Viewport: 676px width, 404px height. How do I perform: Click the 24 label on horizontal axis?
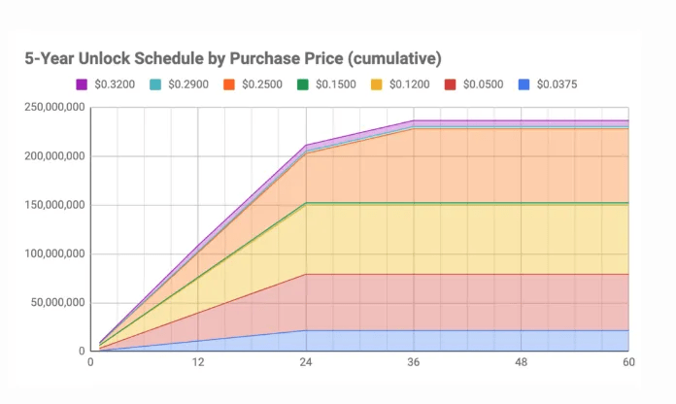click(x=306, y=362)
